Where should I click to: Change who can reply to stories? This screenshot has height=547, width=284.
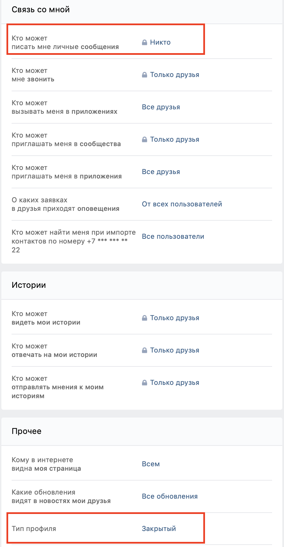(x=174, y=350)
